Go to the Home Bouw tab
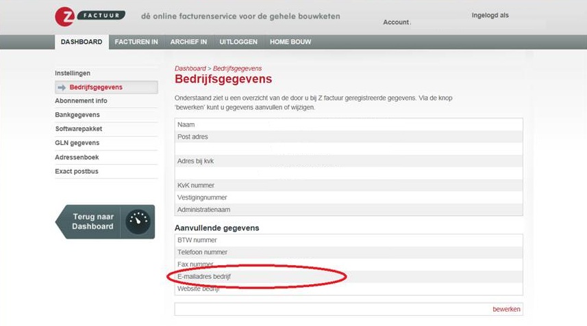587x326 pixels. point(290,42)
